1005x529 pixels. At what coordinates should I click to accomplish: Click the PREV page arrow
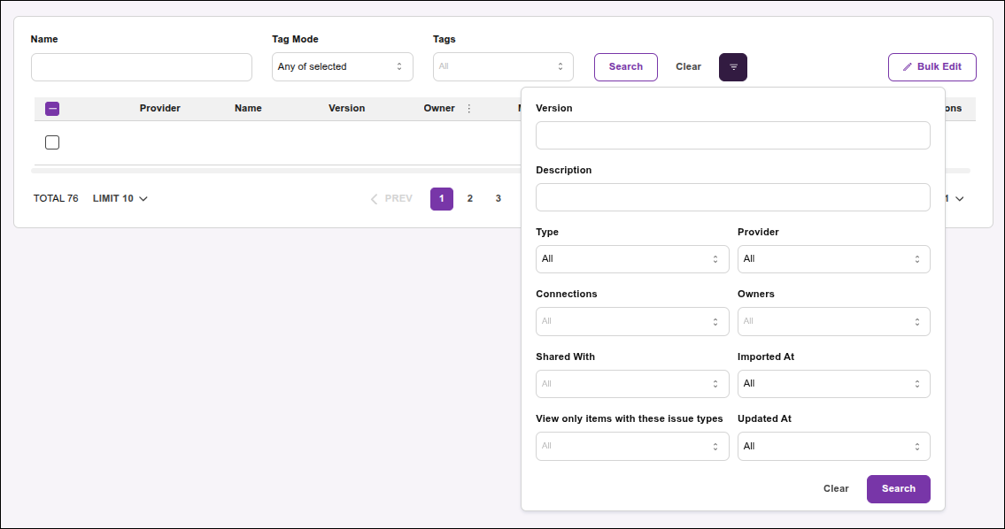(x=391, y=199)
